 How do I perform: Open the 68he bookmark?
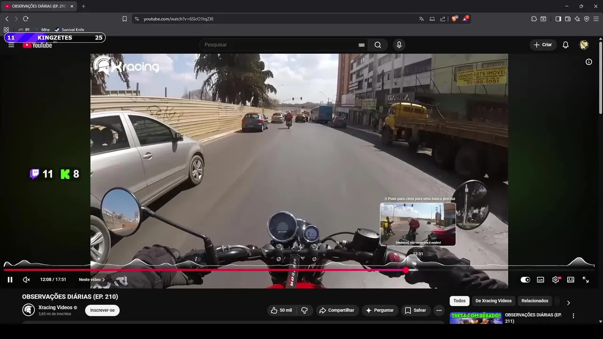[42, 30]
